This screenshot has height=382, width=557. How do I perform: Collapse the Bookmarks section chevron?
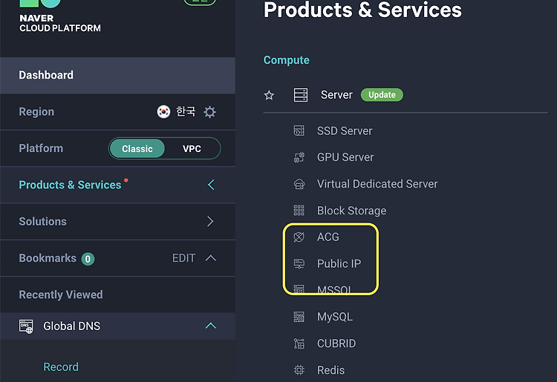coord(211,258)
